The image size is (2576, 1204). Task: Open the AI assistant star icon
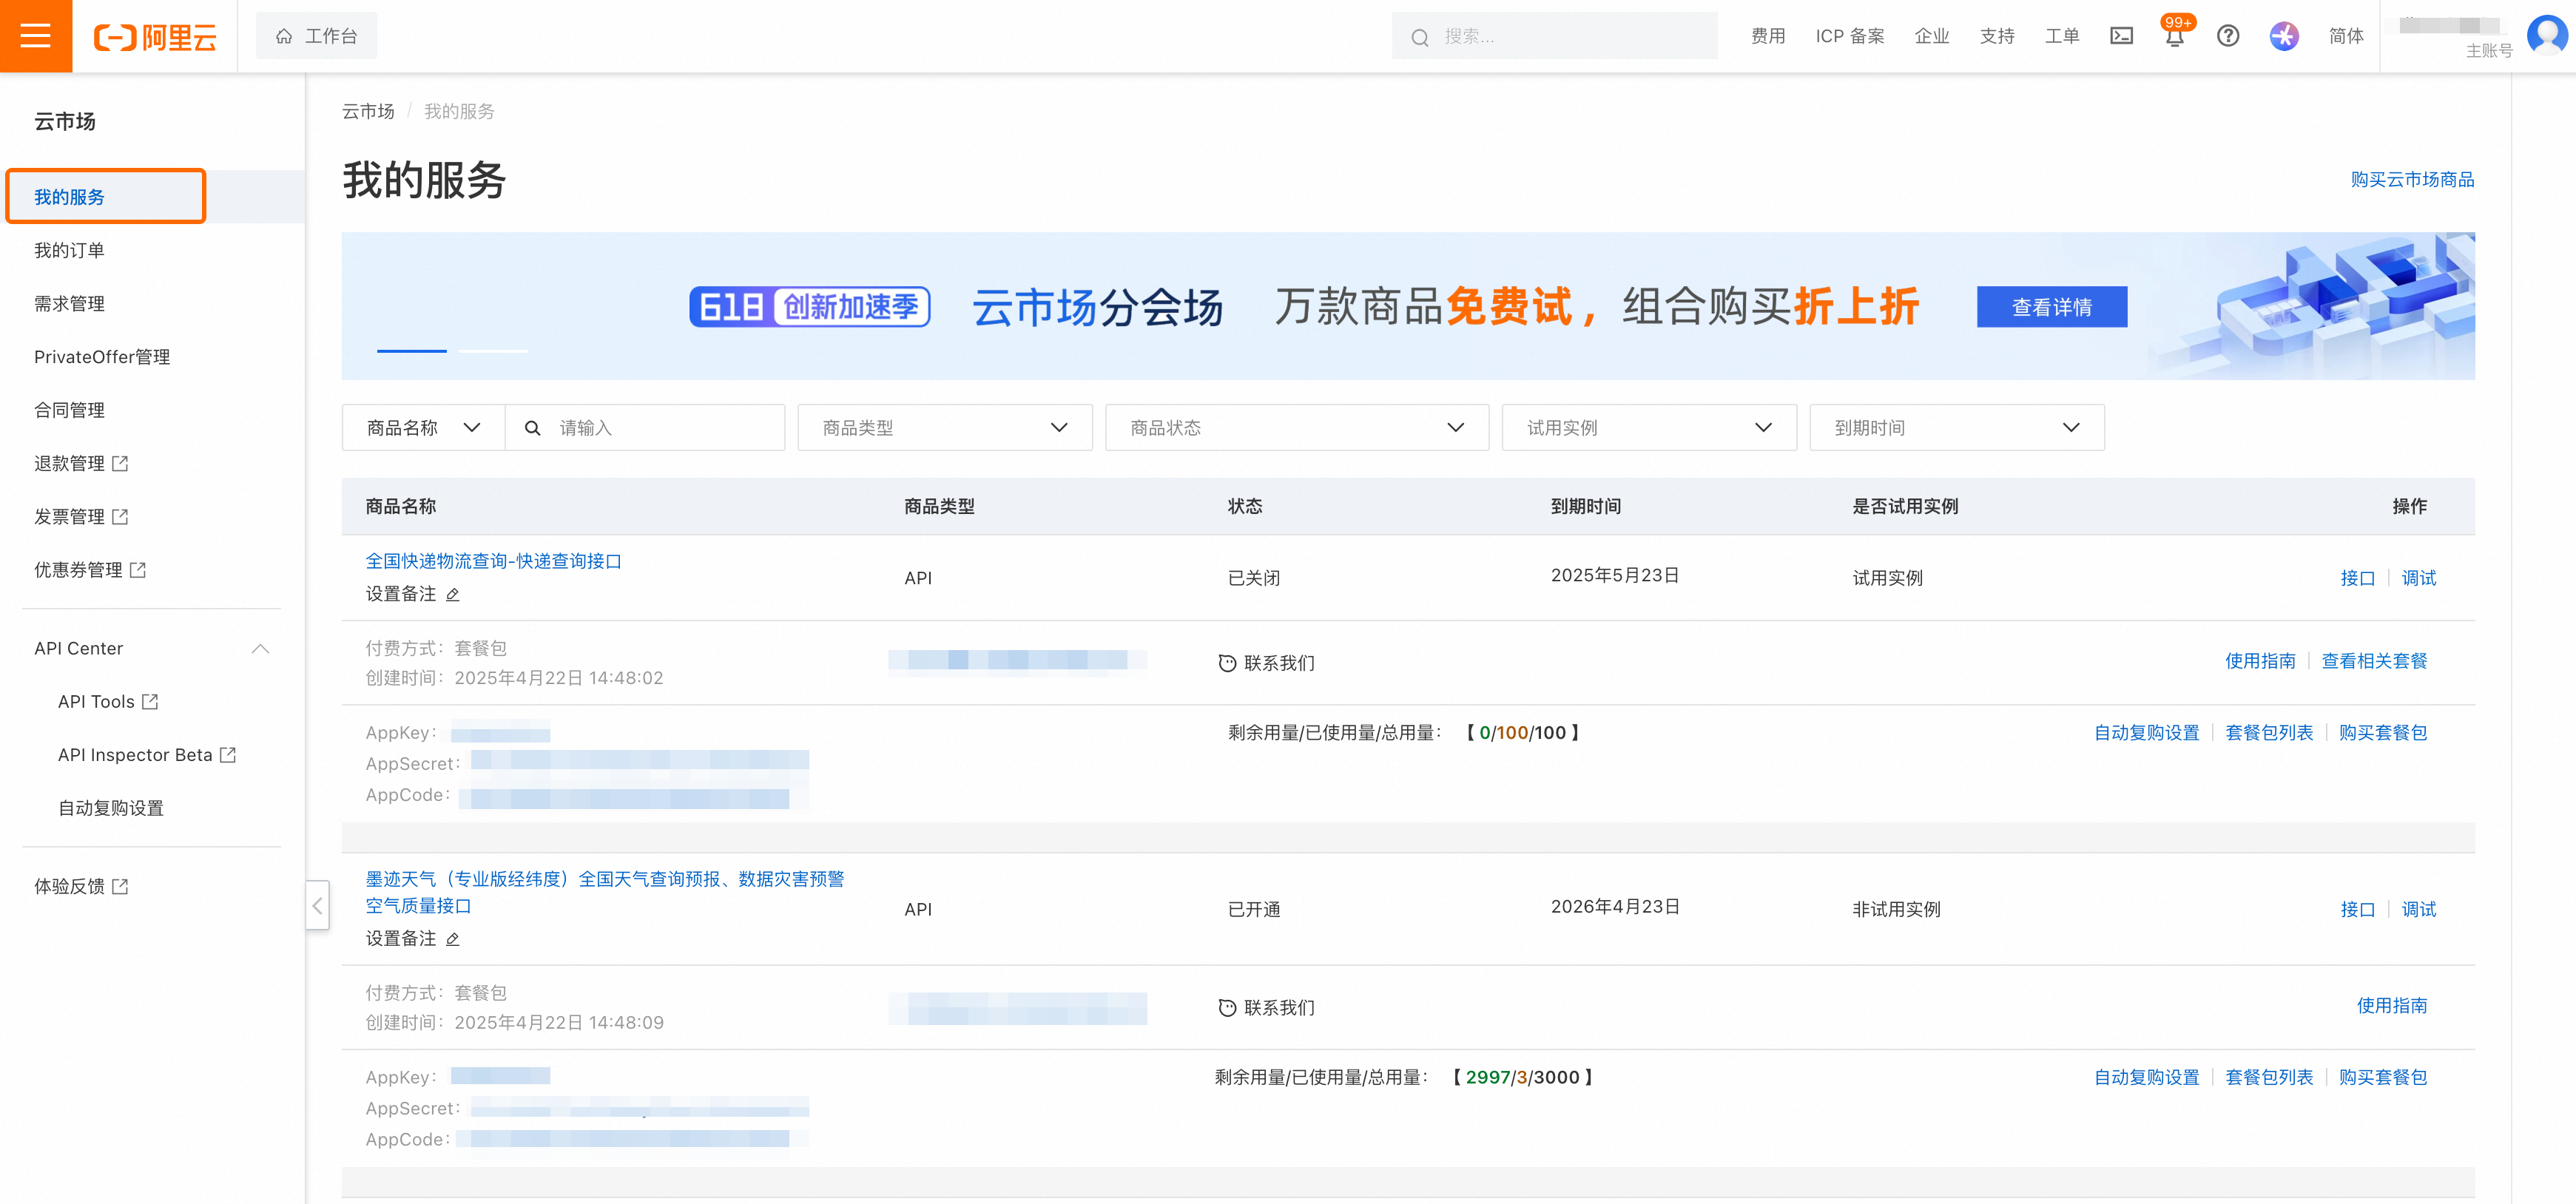click(2283, 36)
